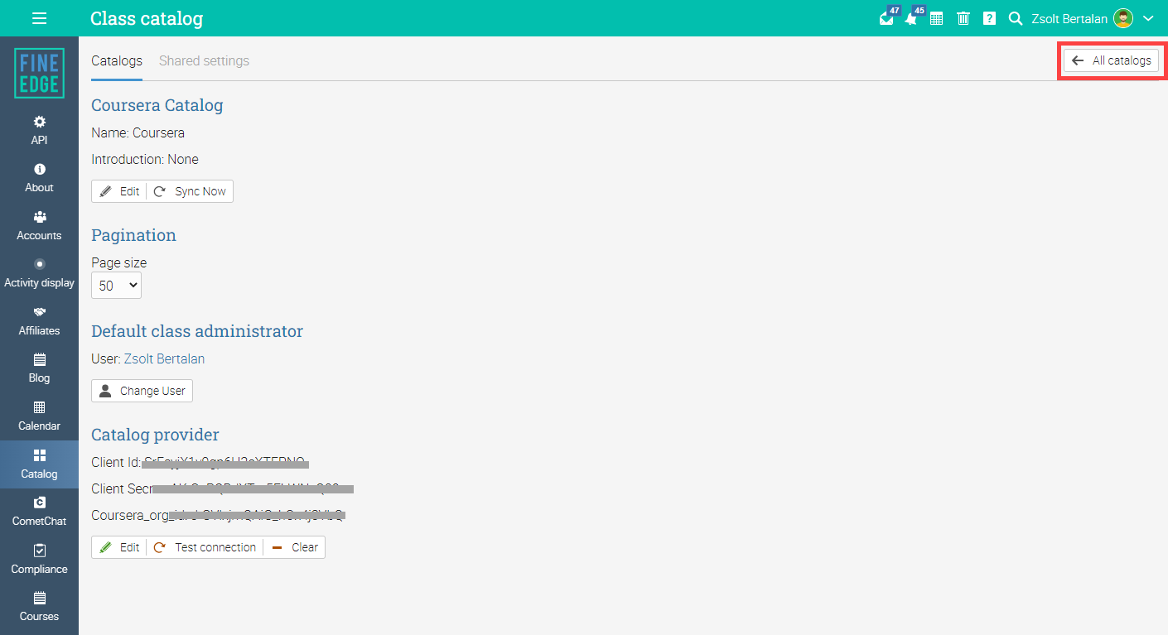Edit the Coursera Catalog details
Viewport: 1168px width, 635px height.
(x=119, y=191)
